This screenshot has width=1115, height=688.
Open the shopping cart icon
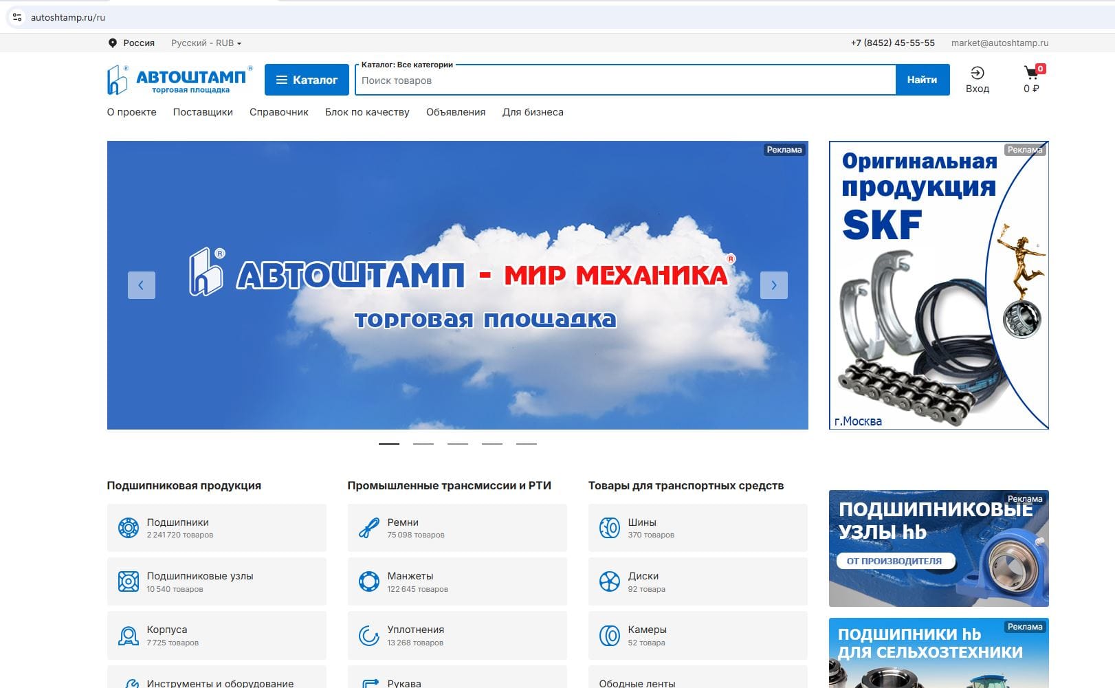[x=1031, y=71]
